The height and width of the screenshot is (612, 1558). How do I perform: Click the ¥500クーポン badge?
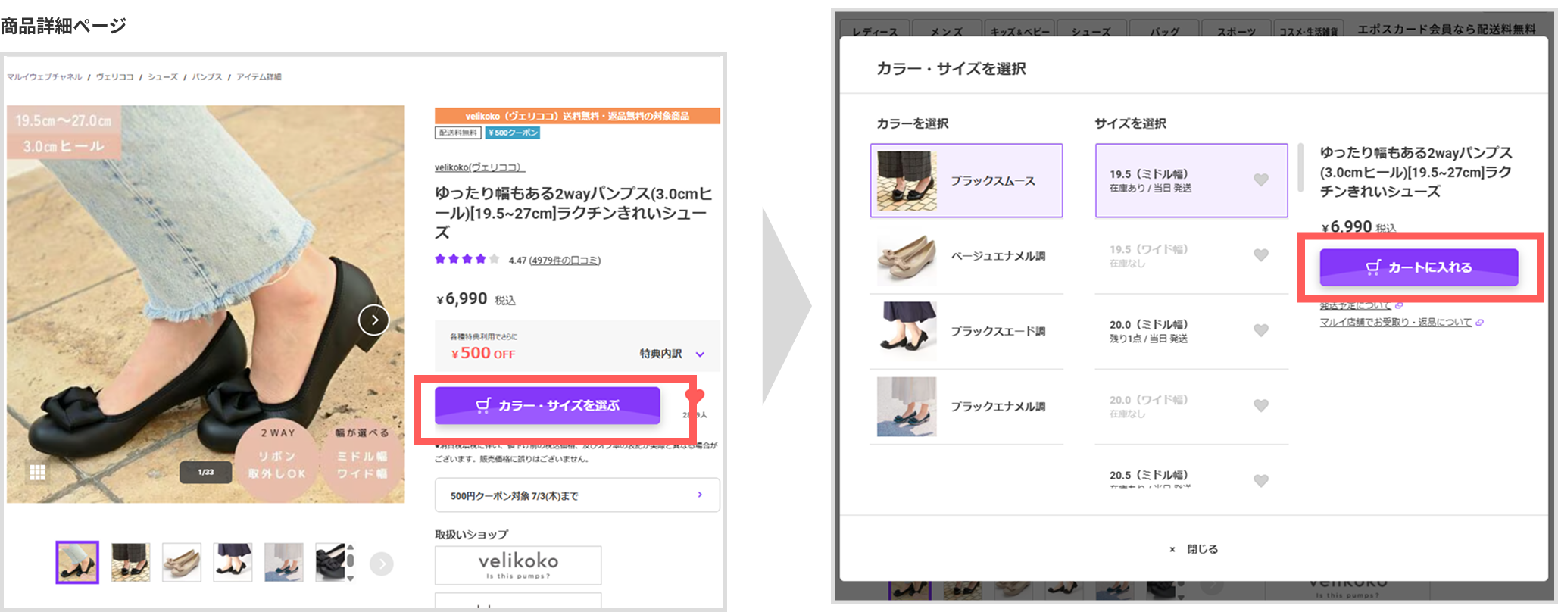[x=513, y=133]
